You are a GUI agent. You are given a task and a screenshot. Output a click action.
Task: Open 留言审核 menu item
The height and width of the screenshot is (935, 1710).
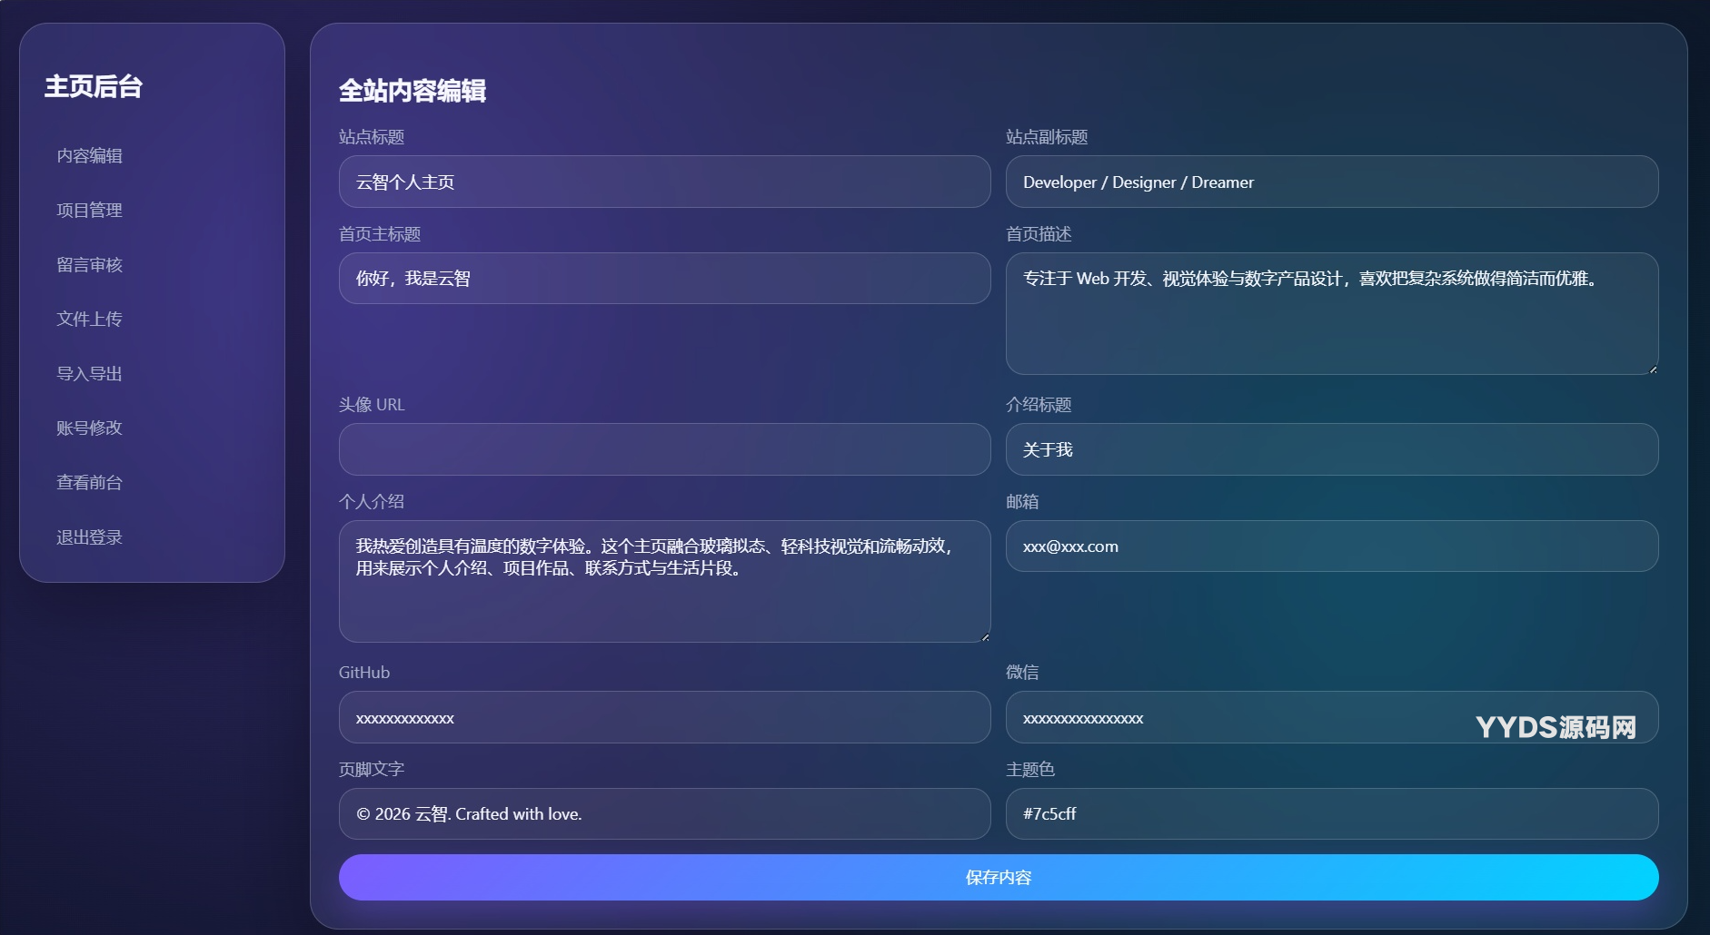(89, 264)
